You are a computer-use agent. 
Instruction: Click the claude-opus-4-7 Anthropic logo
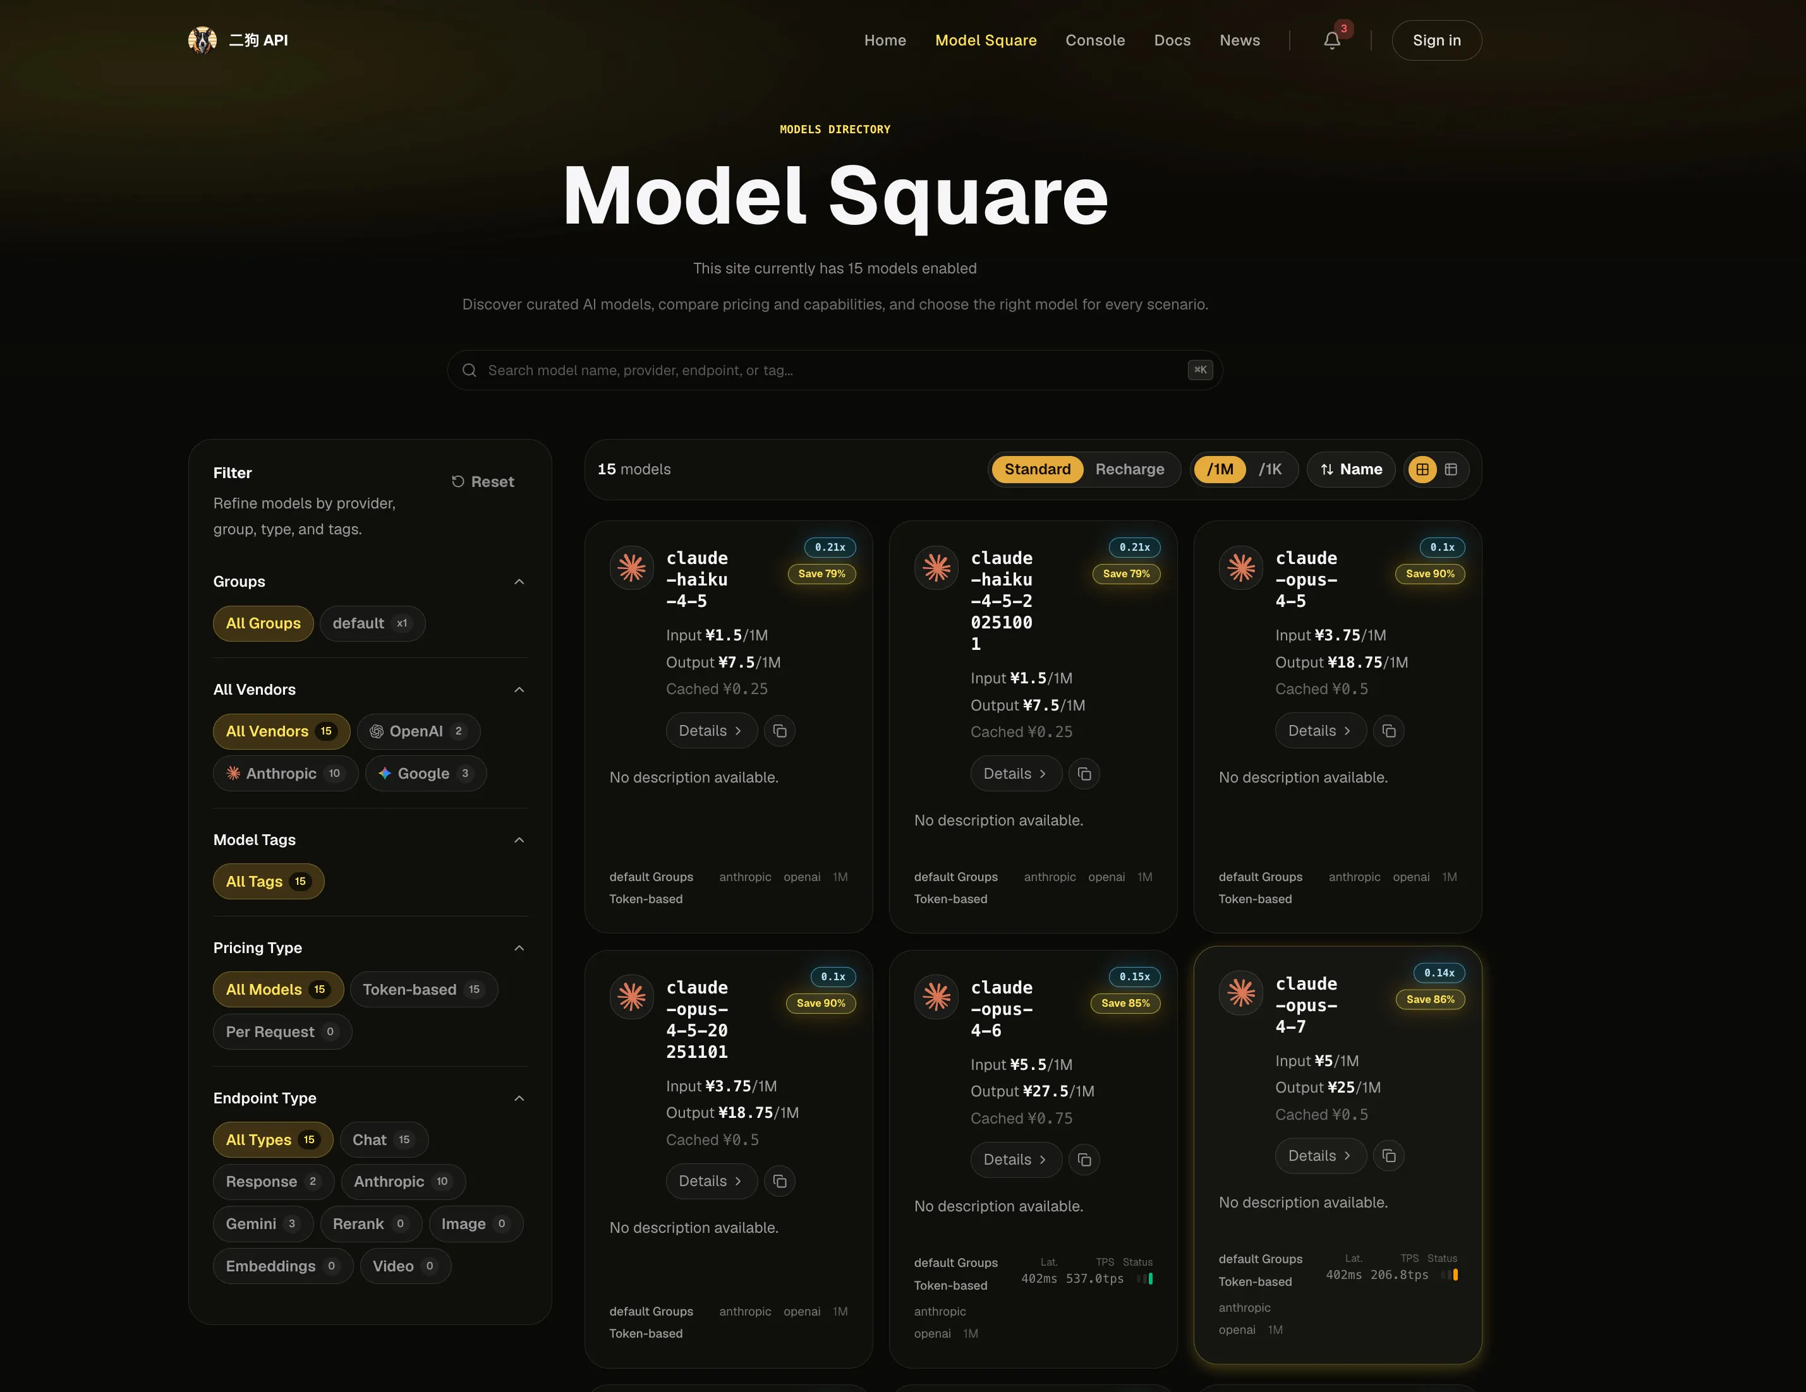[1241, 993]
